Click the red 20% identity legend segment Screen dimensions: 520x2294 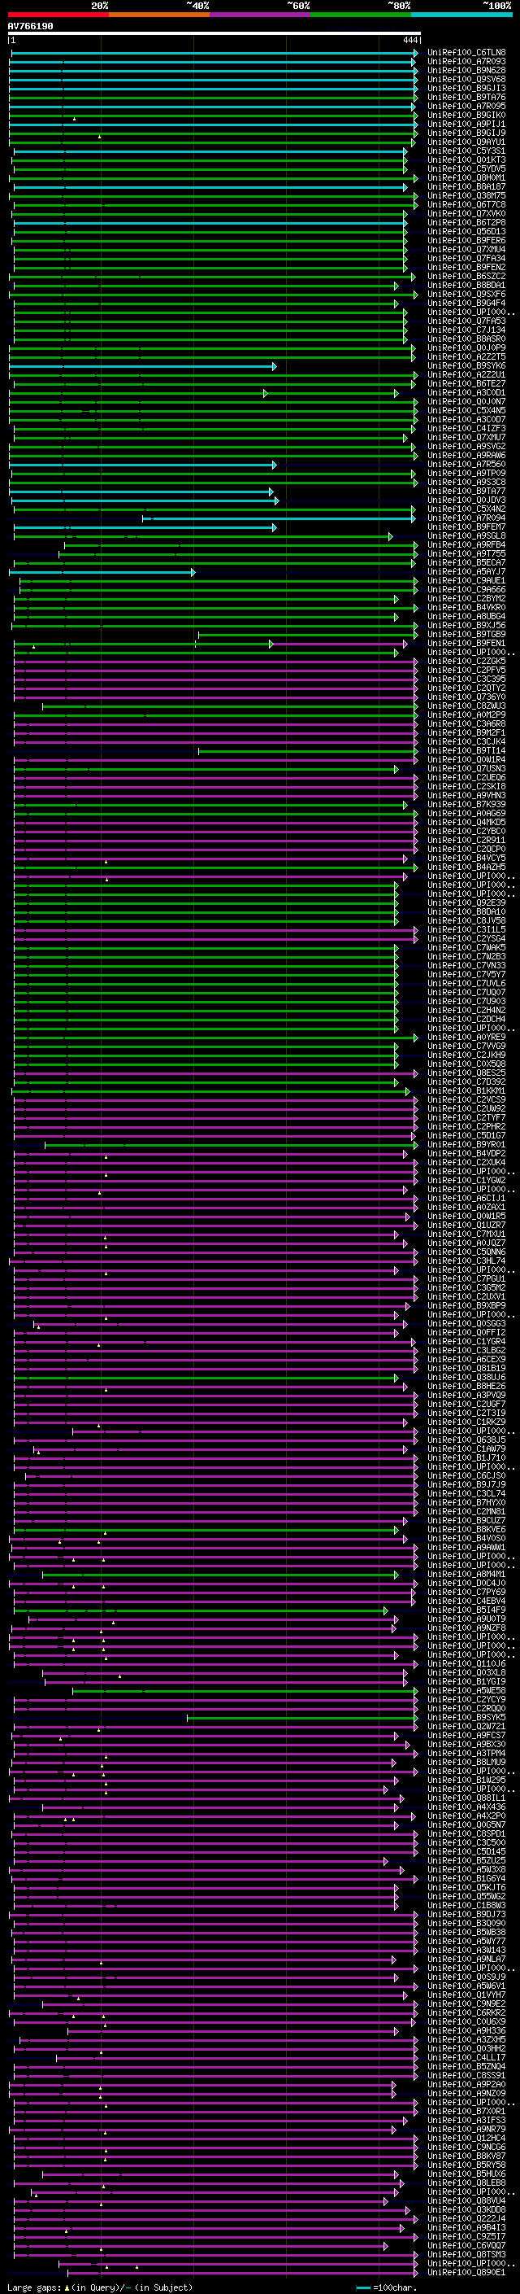(58, 15)
